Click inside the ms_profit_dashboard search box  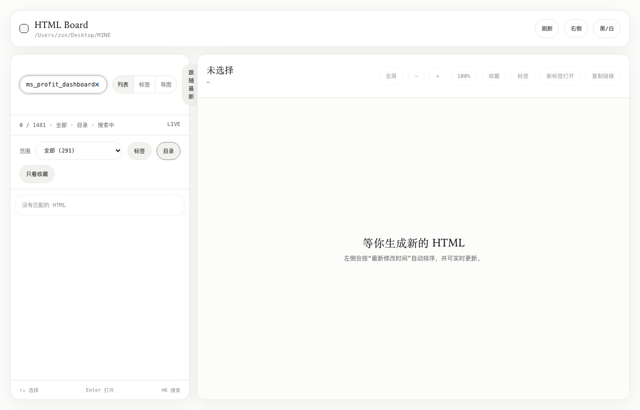coord(57,84)
